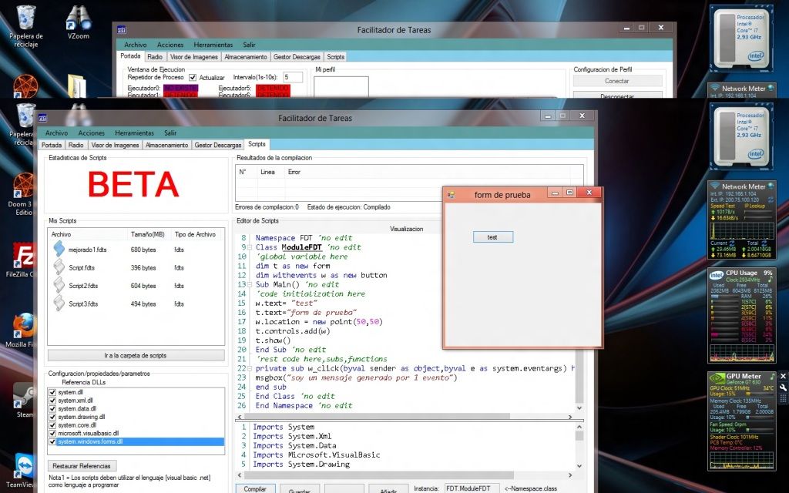The image size is (789, 493).
Task: Open Gestor Descargas tab in Scripts-tab window
Action: [x=218, y=145]
